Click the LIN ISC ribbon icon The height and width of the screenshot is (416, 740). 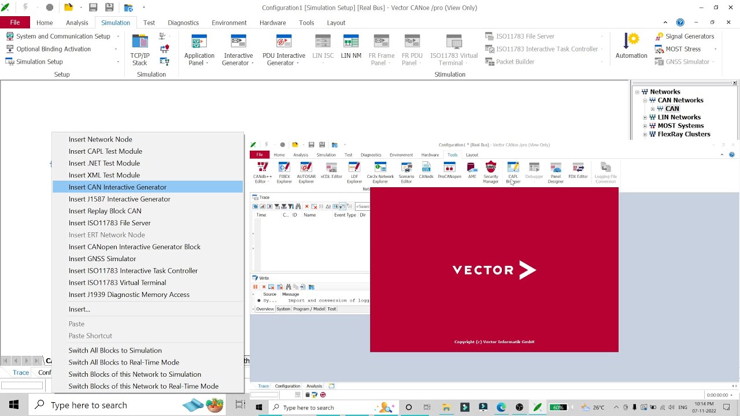pos(323,42)
